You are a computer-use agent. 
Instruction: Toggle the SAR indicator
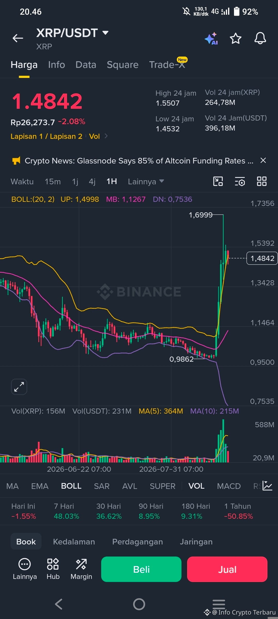click(102, 486)
